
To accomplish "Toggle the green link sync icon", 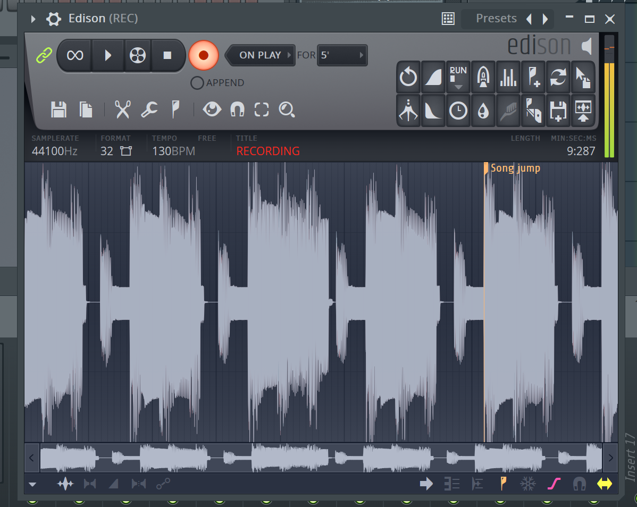I will [44, 55].
